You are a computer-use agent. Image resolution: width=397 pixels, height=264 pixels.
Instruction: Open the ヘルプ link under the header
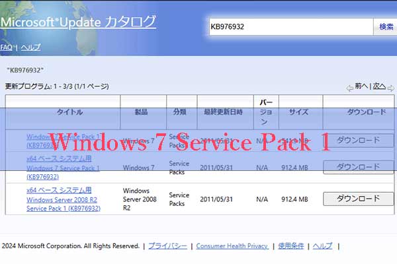point(30,48)
